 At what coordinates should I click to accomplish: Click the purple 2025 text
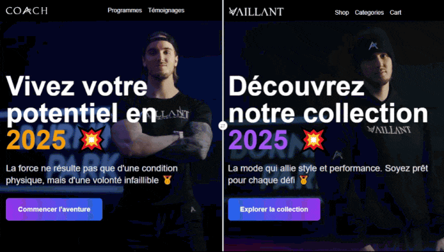click(258, 140)
